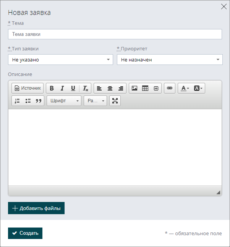
Task: Insert a block quote
Action: [39, 101]
